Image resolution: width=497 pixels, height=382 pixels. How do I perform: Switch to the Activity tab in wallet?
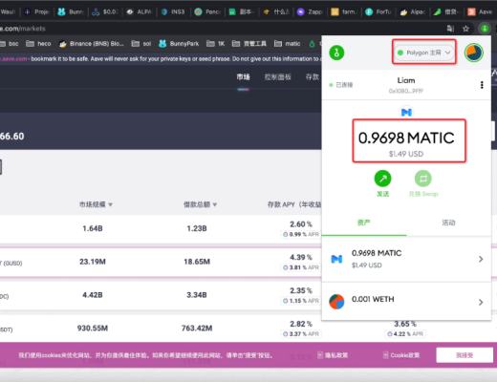(x=448, y=223)
